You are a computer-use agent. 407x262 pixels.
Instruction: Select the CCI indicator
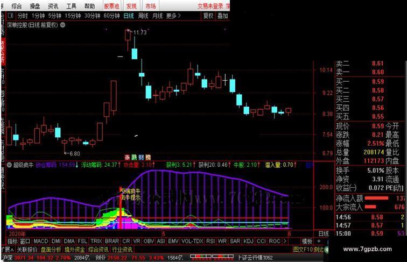click(261, 241)
